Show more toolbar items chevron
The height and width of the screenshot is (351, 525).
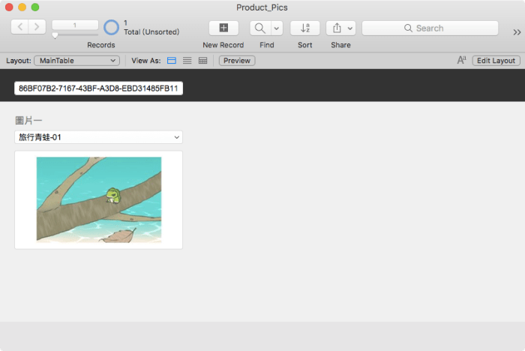[517, 31]
